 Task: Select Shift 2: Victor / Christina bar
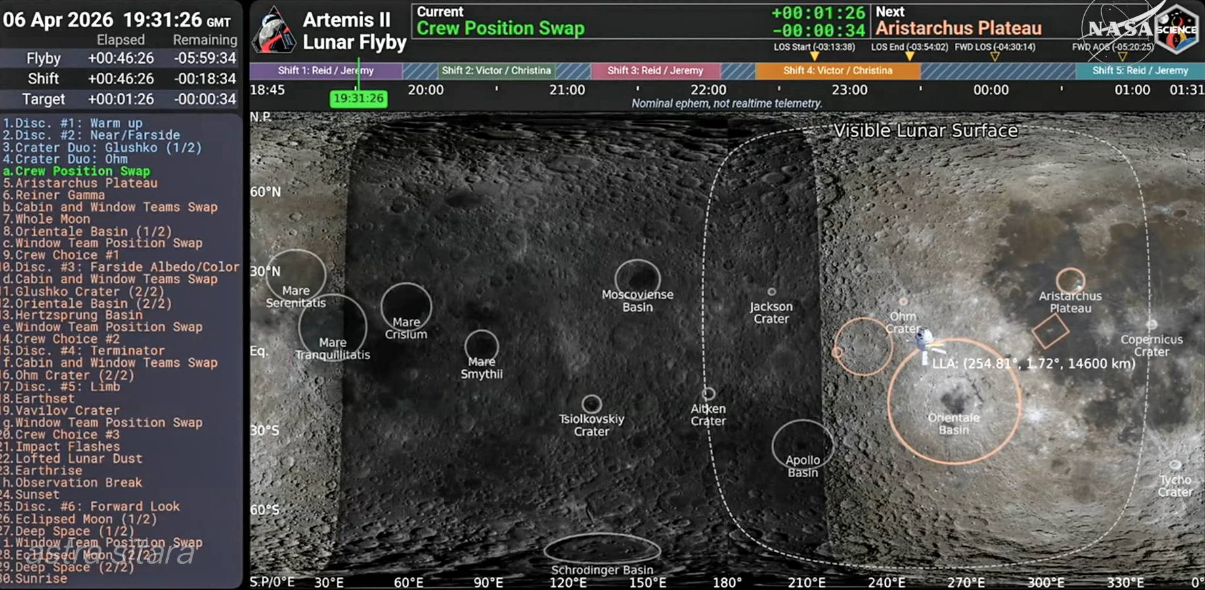pos(496,71)
